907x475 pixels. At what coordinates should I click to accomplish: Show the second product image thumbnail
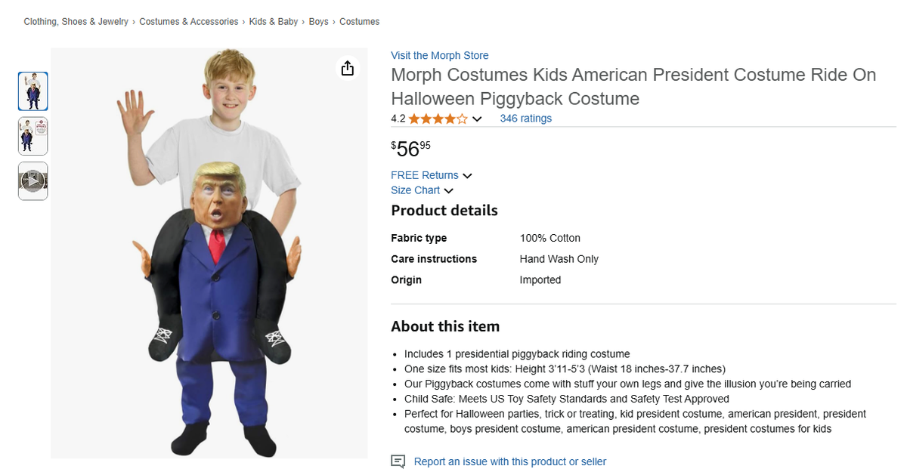(x=33, y=136)
